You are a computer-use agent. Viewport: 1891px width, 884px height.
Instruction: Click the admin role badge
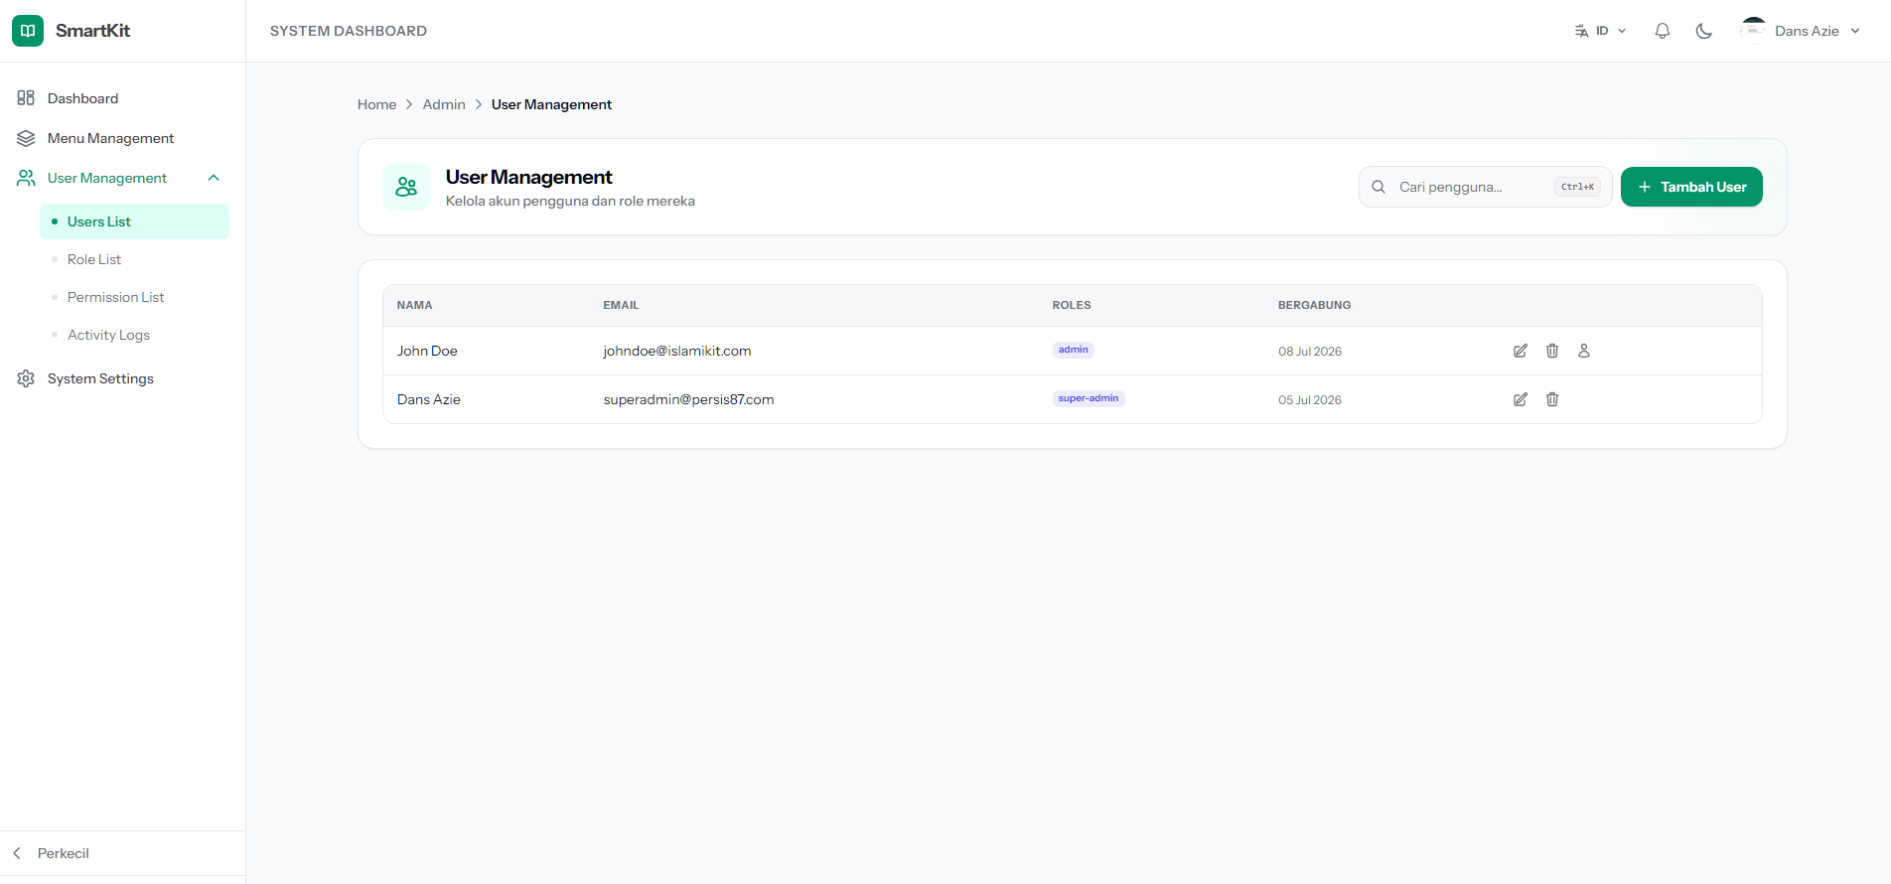click(1074, 350)
